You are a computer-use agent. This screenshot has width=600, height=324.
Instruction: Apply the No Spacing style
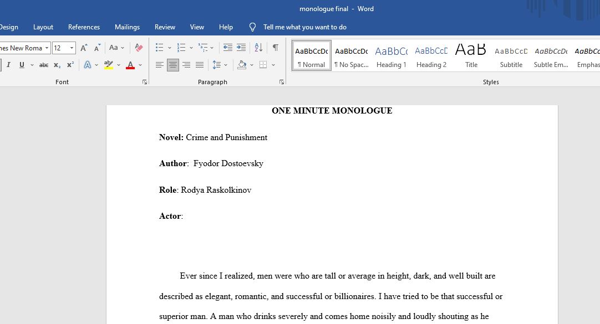tap(351, 56)
